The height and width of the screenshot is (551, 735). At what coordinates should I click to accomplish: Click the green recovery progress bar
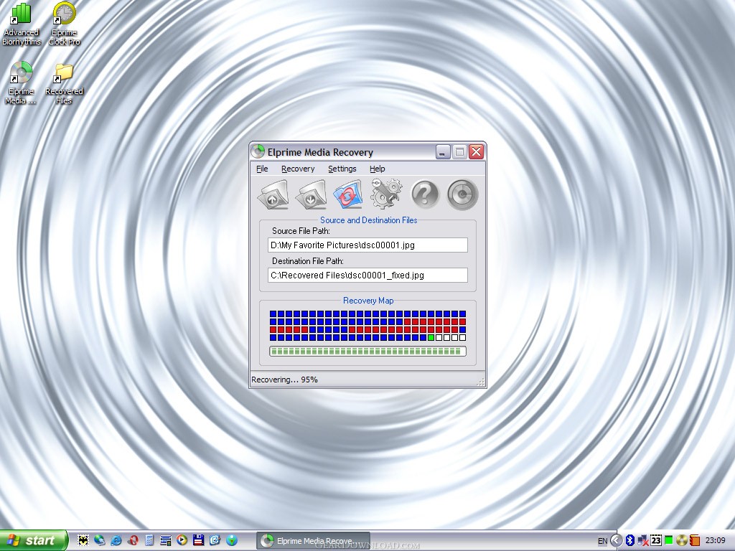click(x=367, y=352)
